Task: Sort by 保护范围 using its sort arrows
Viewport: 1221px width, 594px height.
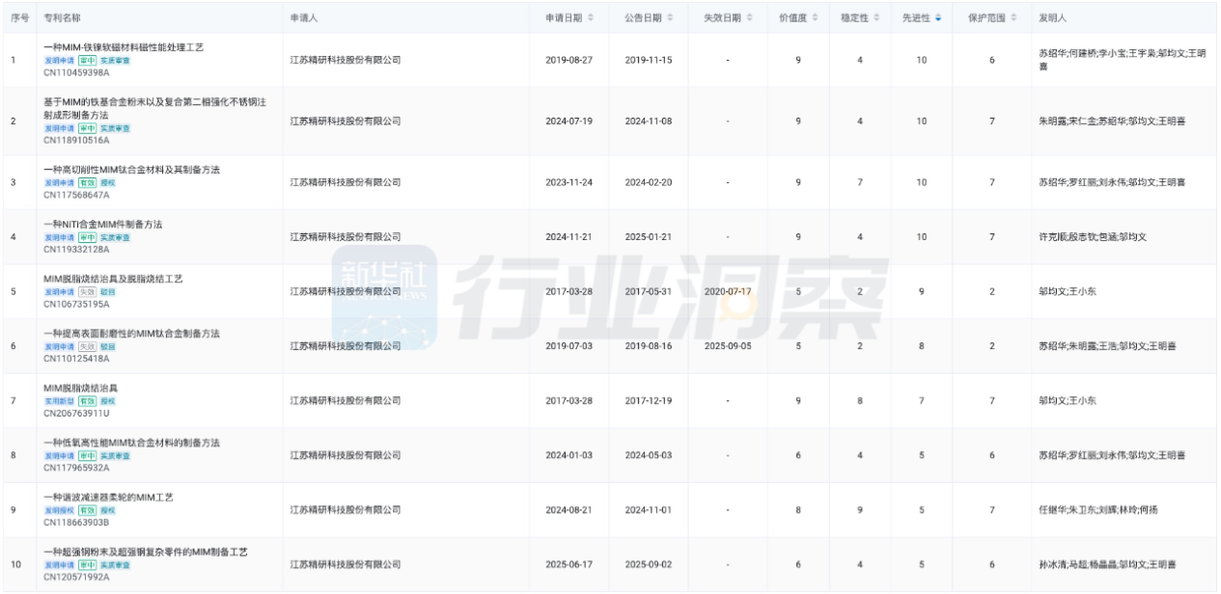Action: (x=1013, y=18)
